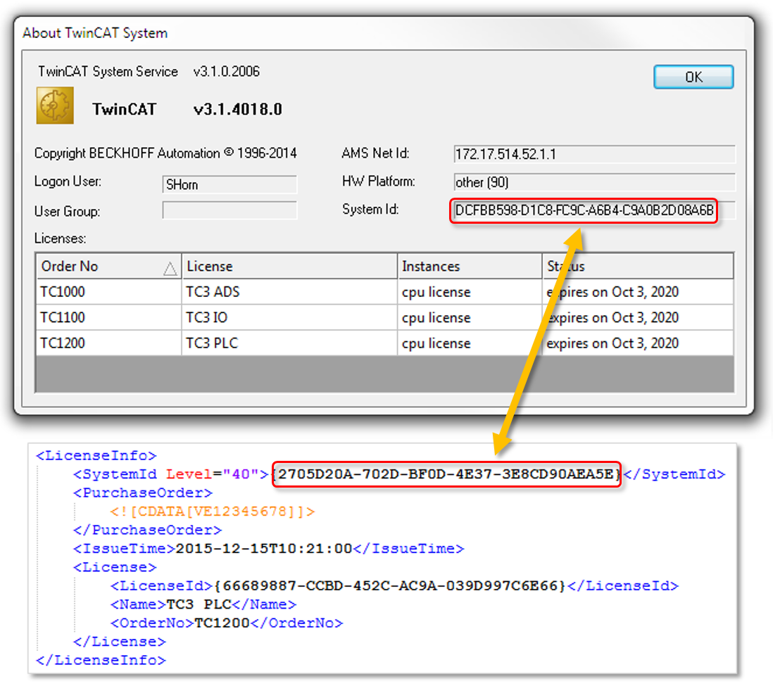Click the HW Platform field

(594, 182)
